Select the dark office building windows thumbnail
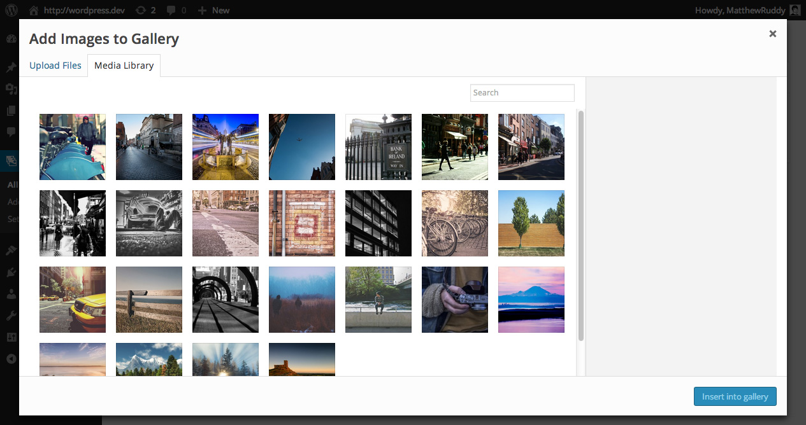This screenshot has width=806, height=425. [x=378, y=223]
